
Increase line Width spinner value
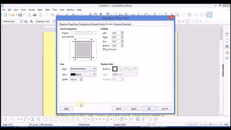point(81,78)
